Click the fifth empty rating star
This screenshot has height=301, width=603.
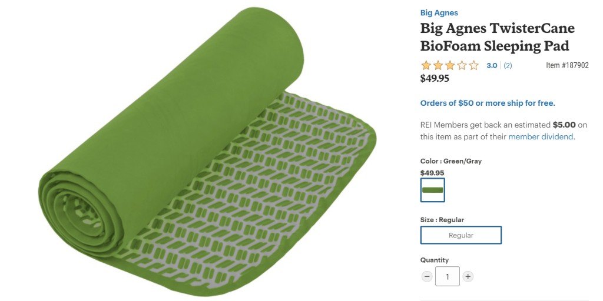click(474, 65)
